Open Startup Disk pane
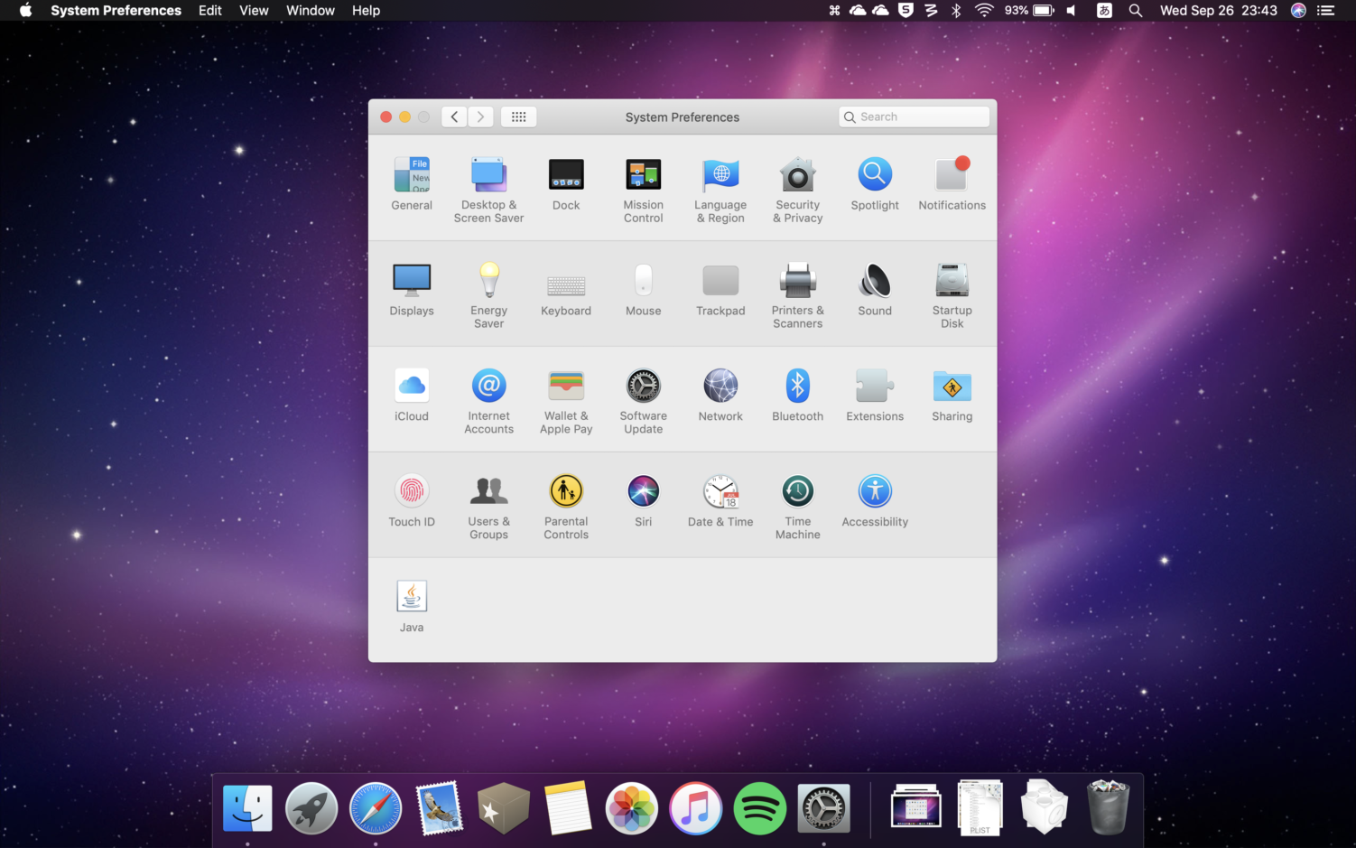 point(952,295)
